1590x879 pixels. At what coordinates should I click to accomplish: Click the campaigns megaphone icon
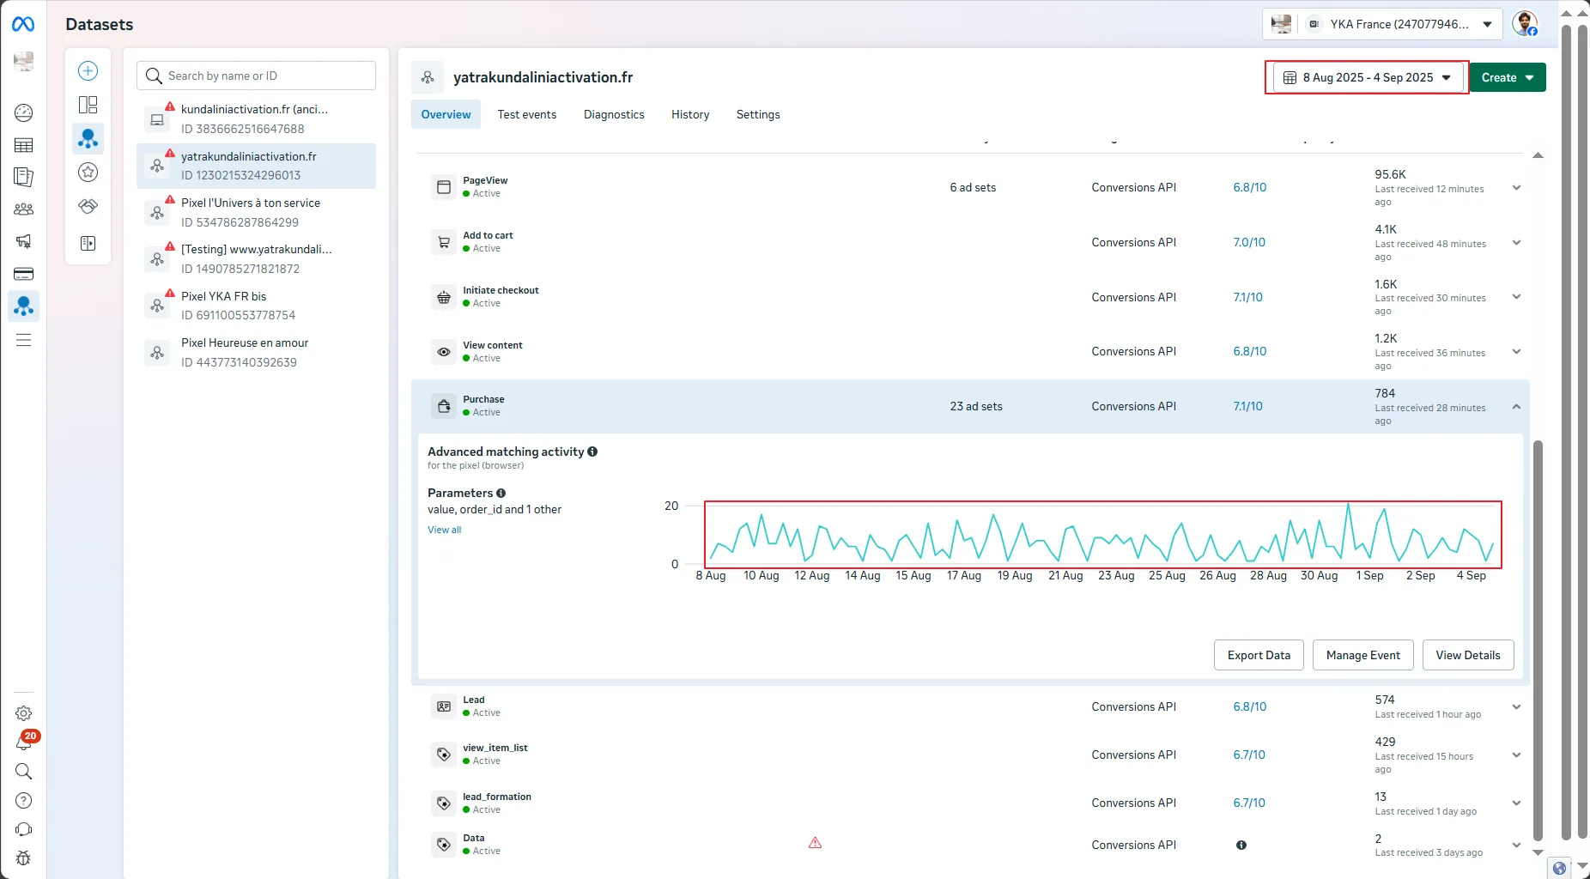(24, 241)
